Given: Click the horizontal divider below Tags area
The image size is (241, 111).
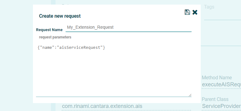Looking at the screenshot, I should 221,46.
